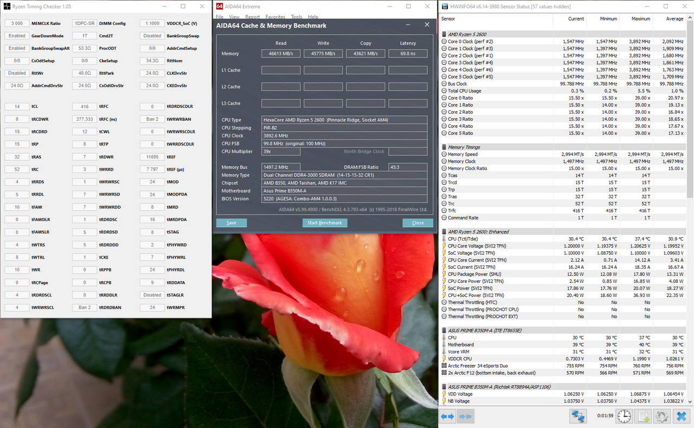The width and height of the screenshot is (694, 428).
Task: Click the clock icon of the Core 0 Clock row
Action: (444, 41)
